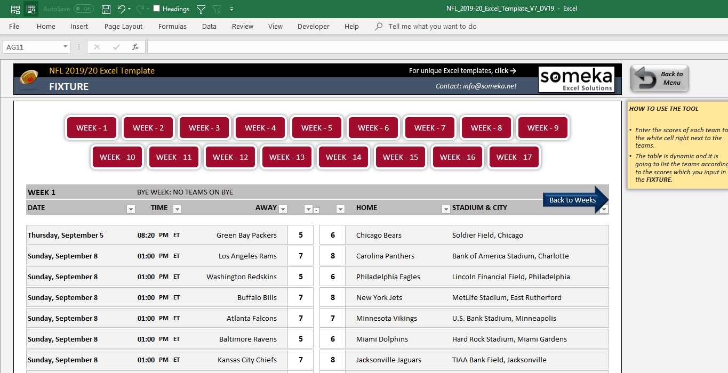Click the Filter funnel icon

click(x=201, y=9)
